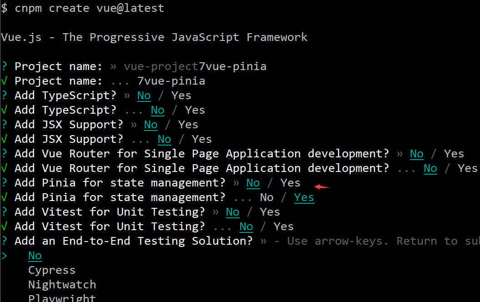Image resolution: width=480 pixels, height=302 pixels.
Task: Click Yes on the confirmed Vue Router line
Action: click(x=467, y=168)
